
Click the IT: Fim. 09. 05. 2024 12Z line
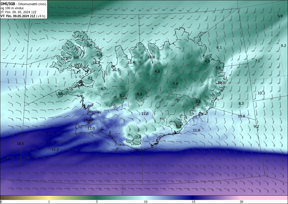pos(18,12)
